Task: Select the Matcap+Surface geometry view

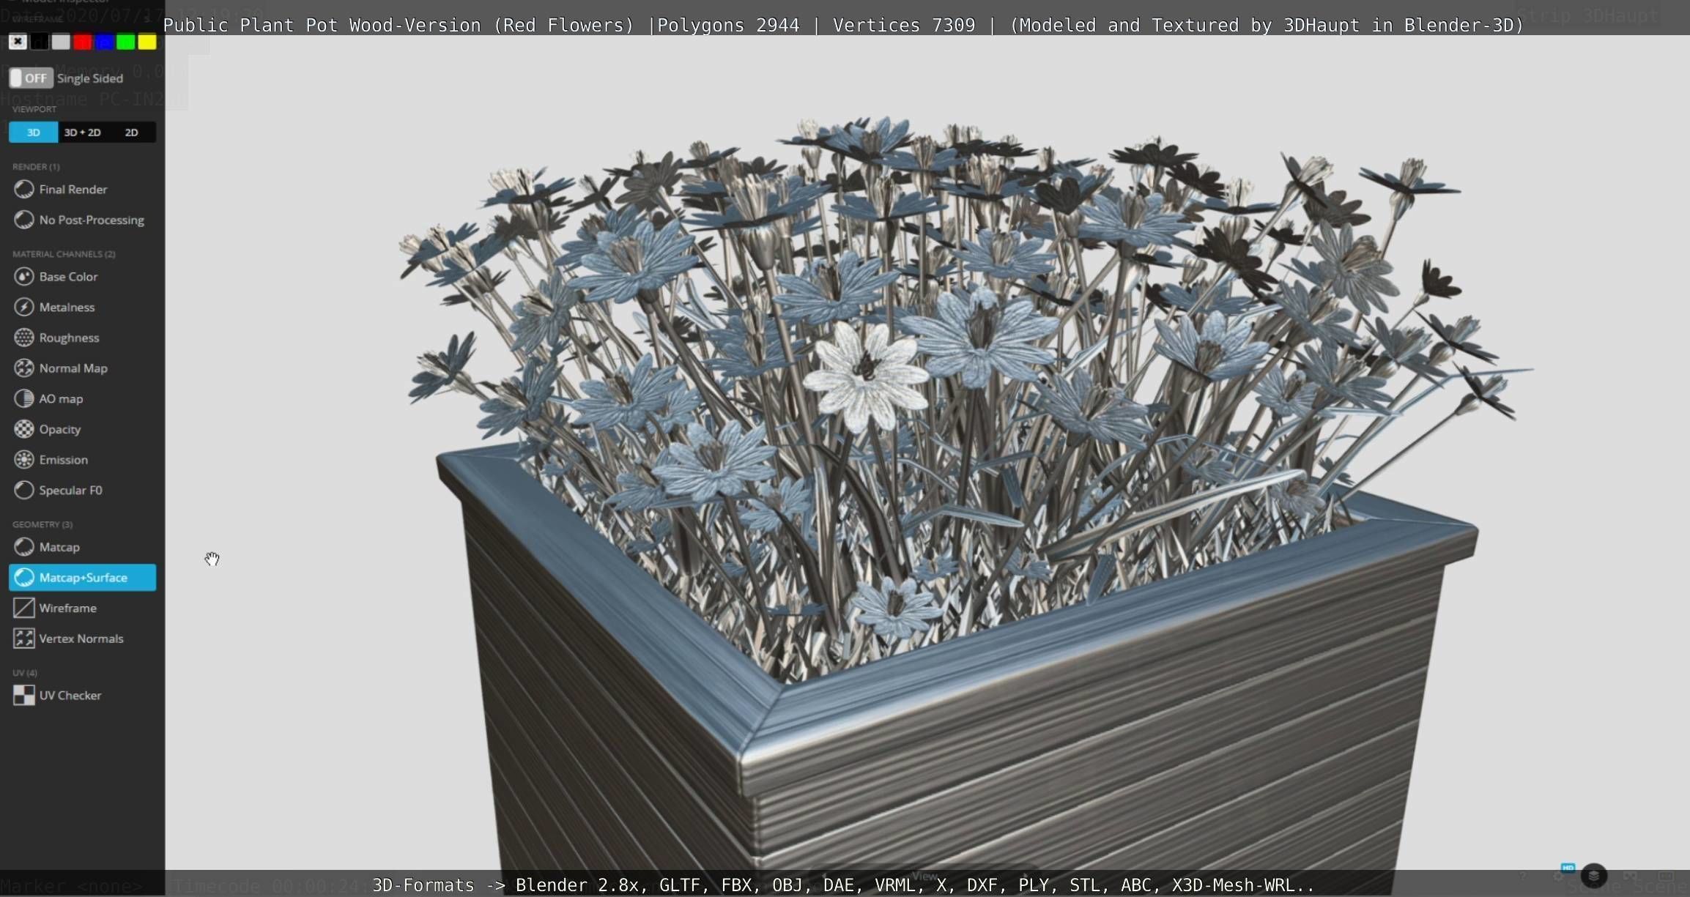Action: [82, 577]
